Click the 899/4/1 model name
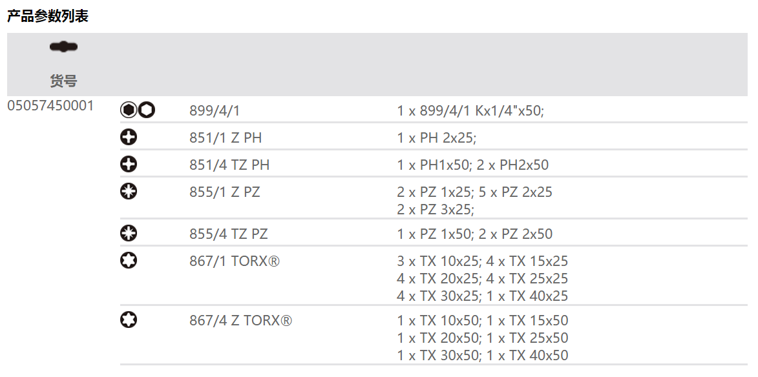This screenshot has width=758, height=377. (215, 111)
